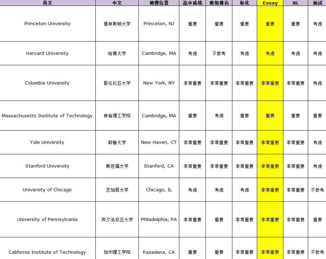The width and height of the screenshot is (326, 259).
Task: Select Chicago's 考虑 high school grades cell
Action: pyautogui.click(x=192, y=190)
